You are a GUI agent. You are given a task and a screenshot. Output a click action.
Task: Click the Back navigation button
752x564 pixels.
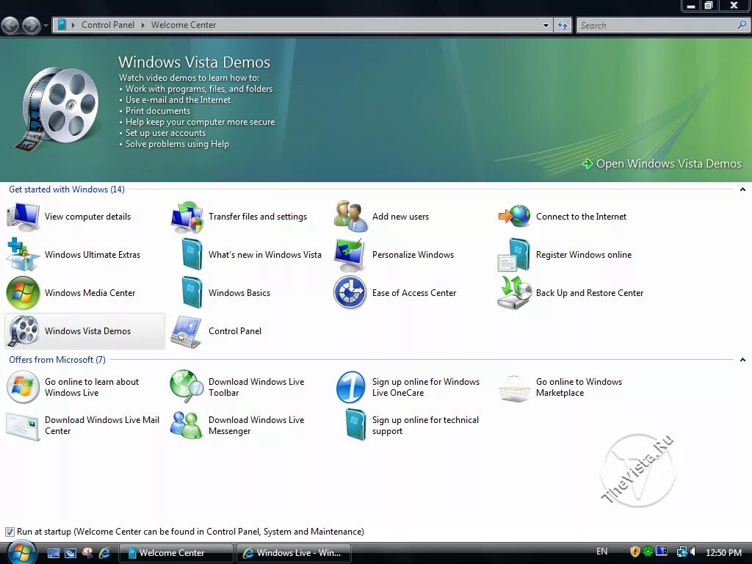(10, 25)
